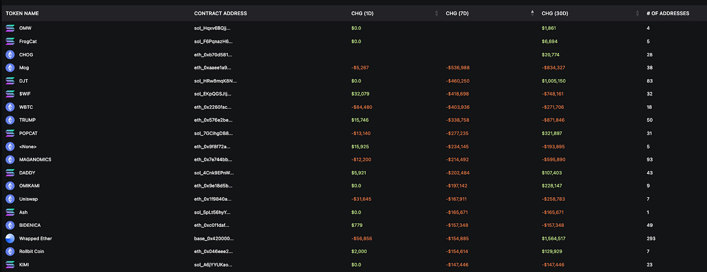Click the CHG (1D) header label
This screenshot has height=272, width=707.
point(362,14)
